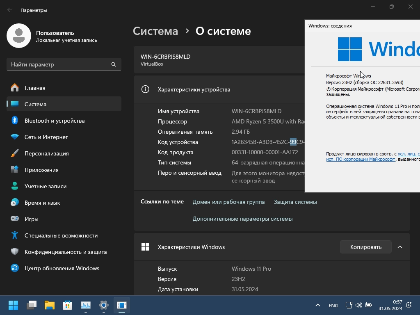Go to Приложения settings section
This screenshot has width=420, height=315.
(x=41, y=170)
